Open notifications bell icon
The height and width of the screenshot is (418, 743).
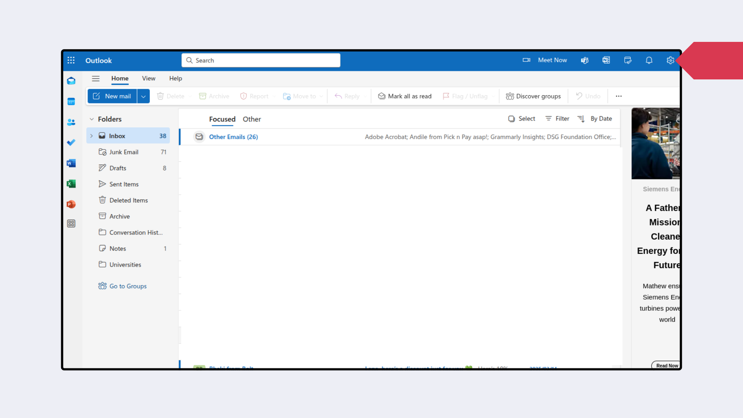tap(649, 60)
